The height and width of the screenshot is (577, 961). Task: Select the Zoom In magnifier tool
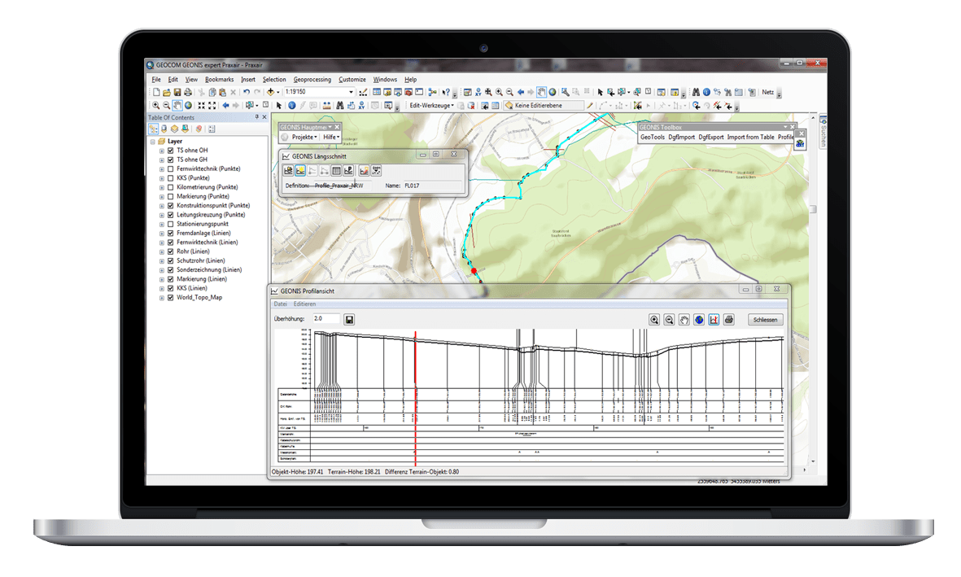155,106
